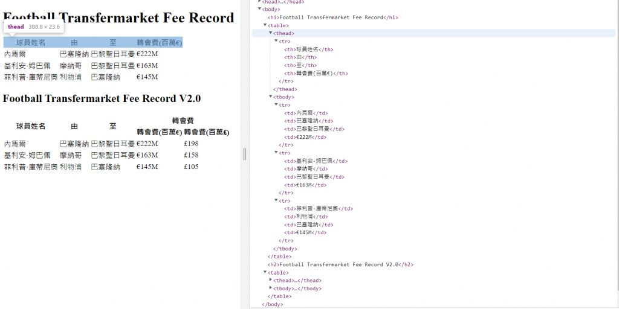Collapse the tr containing 內馬爾 td
Image resolution: width=619 pixels, height=309 pixels.
pyautogui.click(x=276, y=105)
